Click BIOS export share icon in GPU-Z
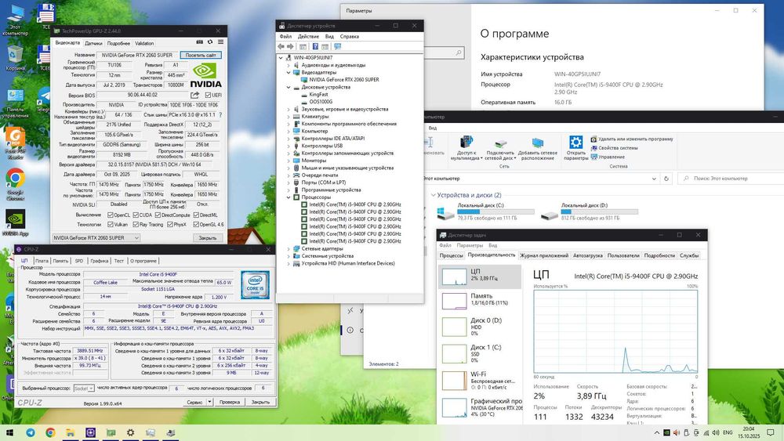The width and height of the screenshot is (784, 441). [x=195, y=95]
